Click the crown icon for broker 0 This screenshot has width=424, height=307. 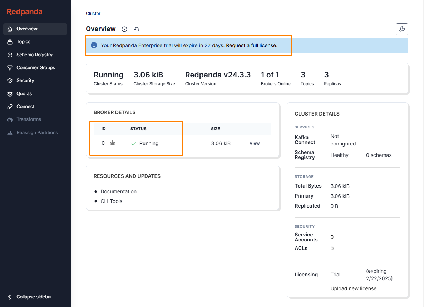click(x=113, y=143)
